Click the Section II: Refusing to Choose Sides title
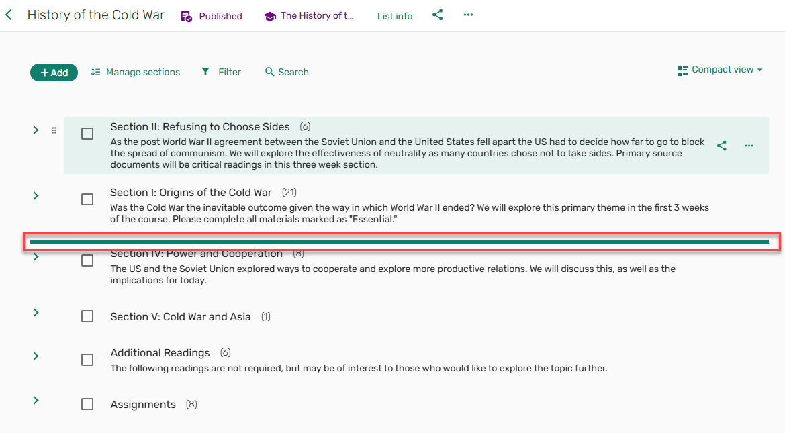This screenshot has width=785, height=433. click(199, 127)
